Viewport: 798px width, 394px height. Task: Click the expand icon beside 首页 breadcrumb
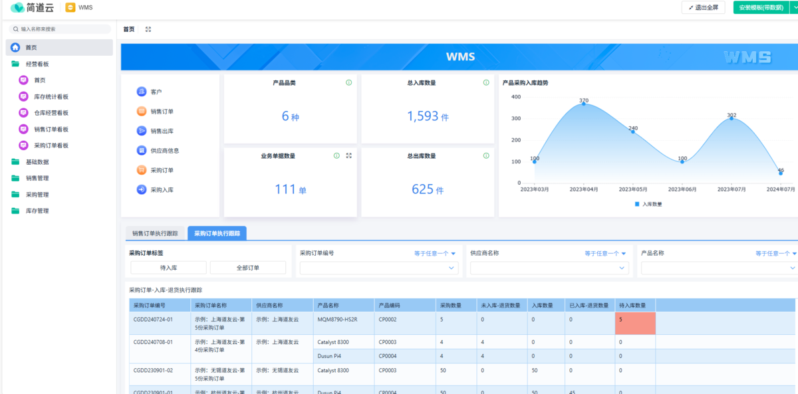pyautogui.click(x=148, y=29)
